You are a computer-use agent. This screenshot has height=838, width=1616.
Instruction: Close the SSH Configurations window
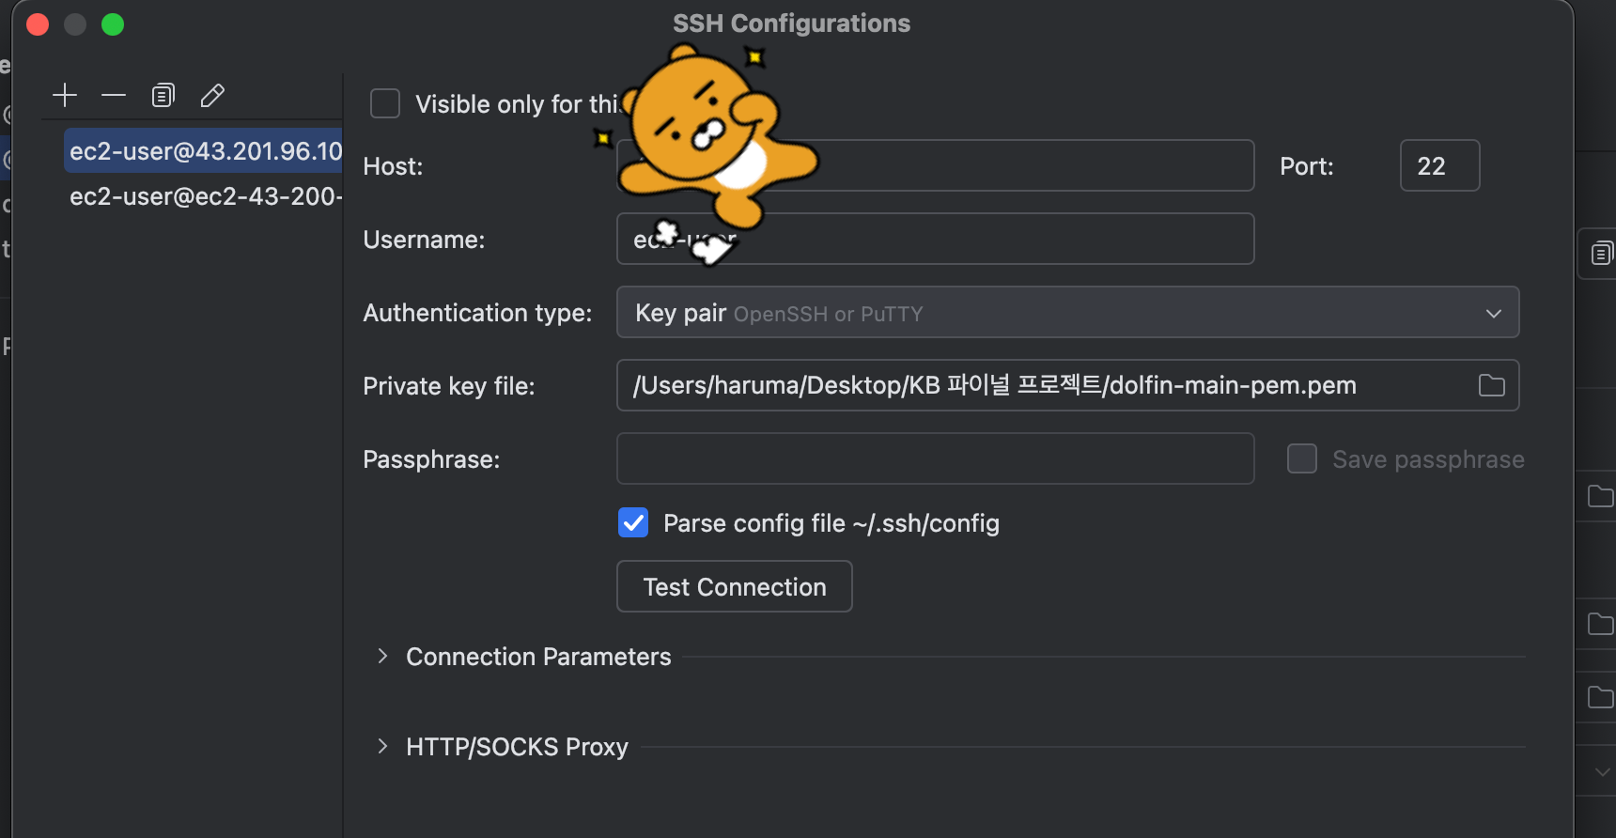[38, 24]
